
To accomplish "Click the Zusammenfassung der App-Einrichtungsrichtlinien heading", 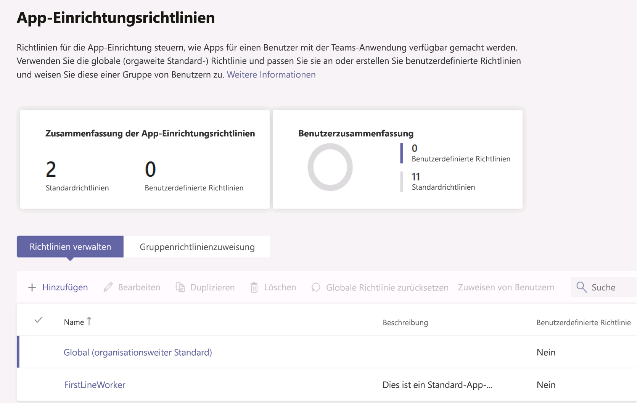I will [x=150, y=134].
